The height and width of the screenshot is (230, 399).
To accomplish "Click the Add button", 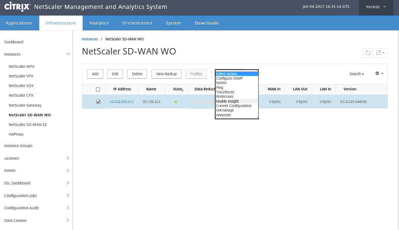I will [95, 74].
